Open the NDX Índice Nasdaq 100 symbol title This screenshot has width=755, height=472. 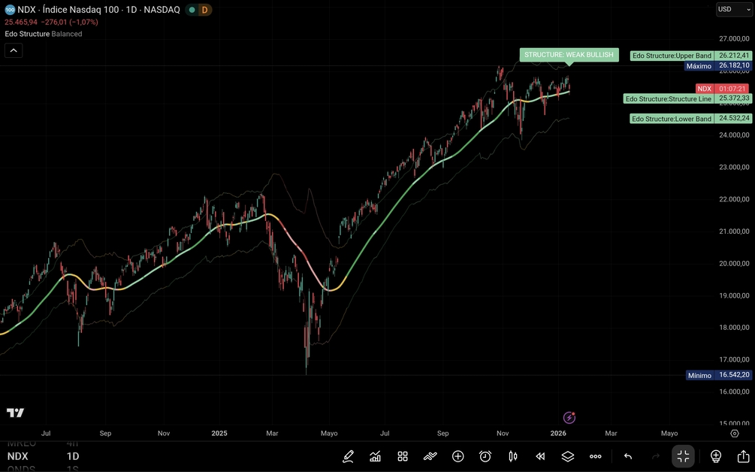point(98,10)
